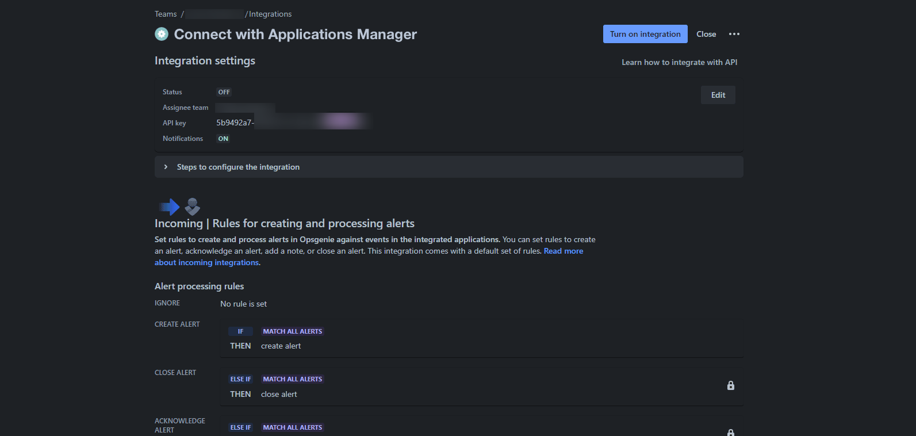916x436 pixels.
Task: Click the lock icon on Acknowledge Alert rule
Action: 731,433
